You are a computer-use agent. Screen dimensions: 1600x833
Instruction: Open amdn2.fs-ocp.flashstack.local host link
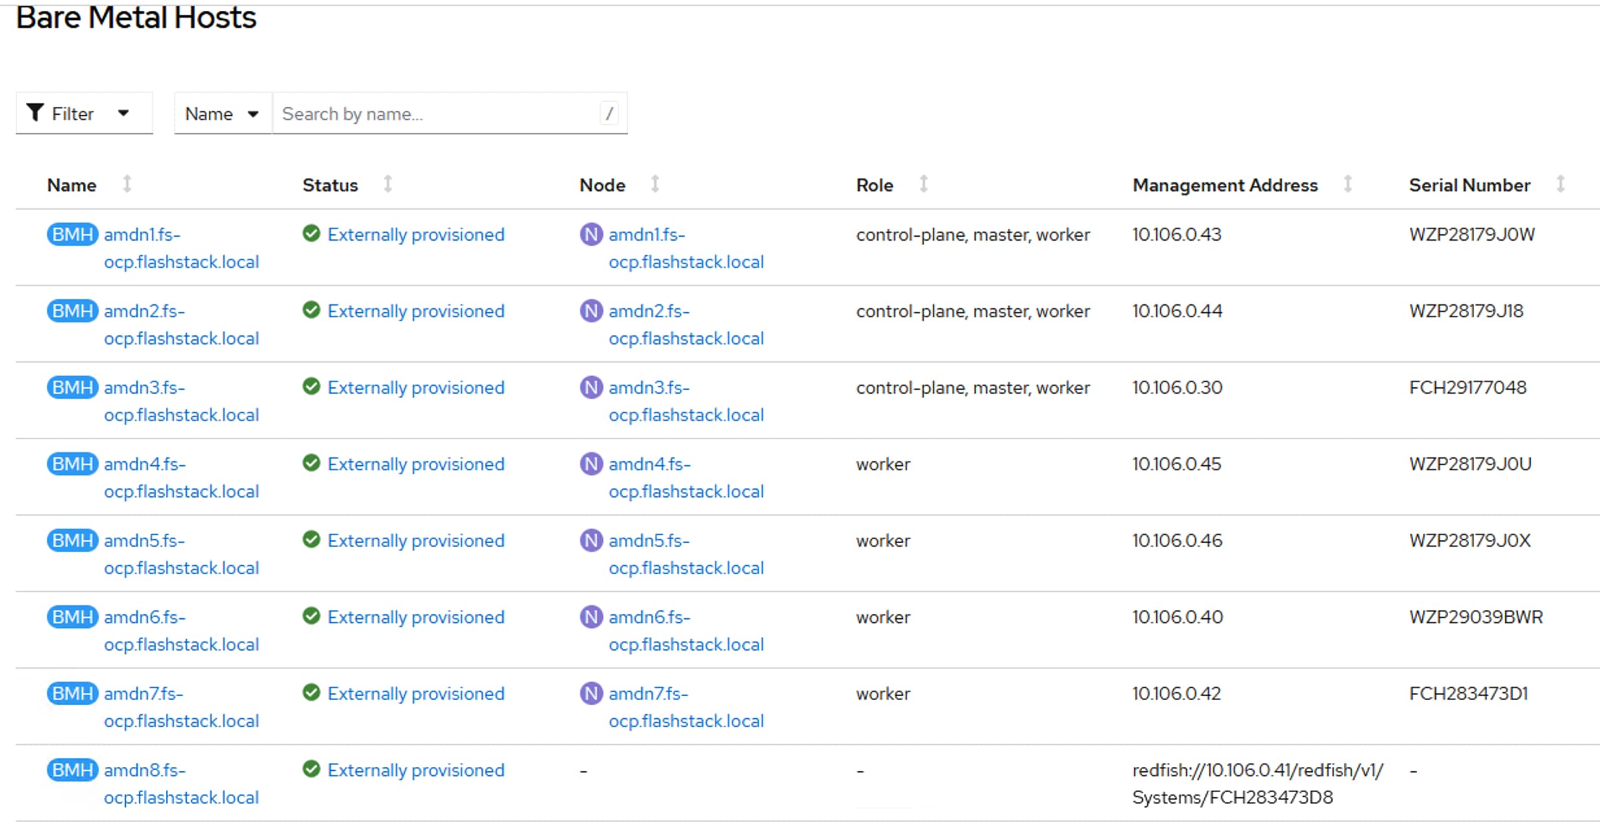coord(180,324)
